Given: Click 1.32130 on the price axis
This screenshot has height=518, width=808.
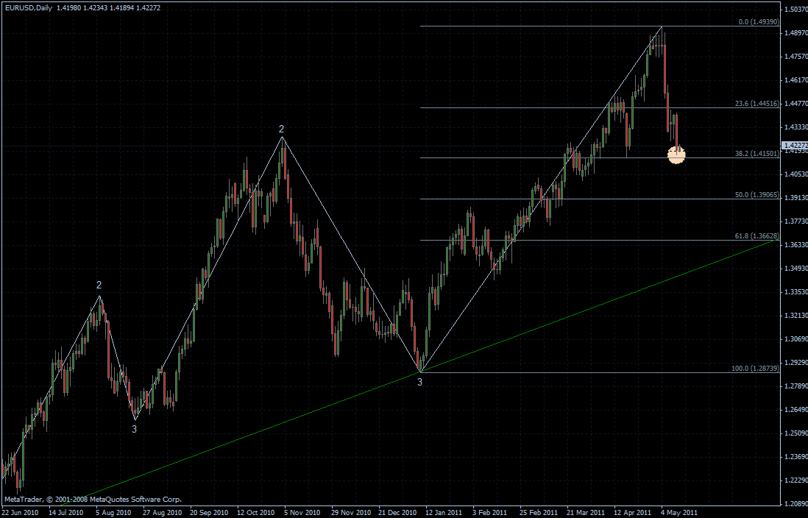Looking at the screenshot, I should pos(796,316).
